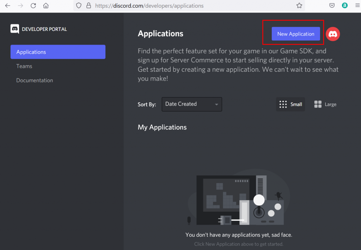Open the Teams sidebar item
Screen dimensions: 361x250
click(x=24, y=66)
